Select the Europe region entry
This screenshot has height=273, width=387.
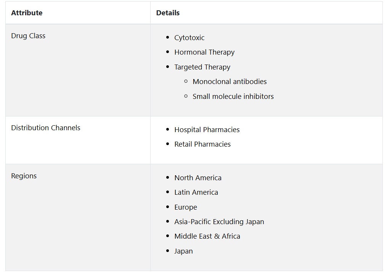[186, 207]
